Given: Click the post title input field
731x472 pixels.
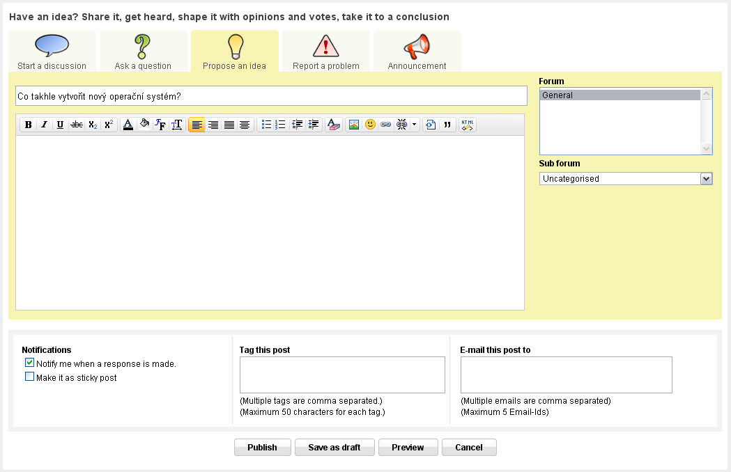Looking at the screenshot, I should pyautogui.click(x=271, y=96).
